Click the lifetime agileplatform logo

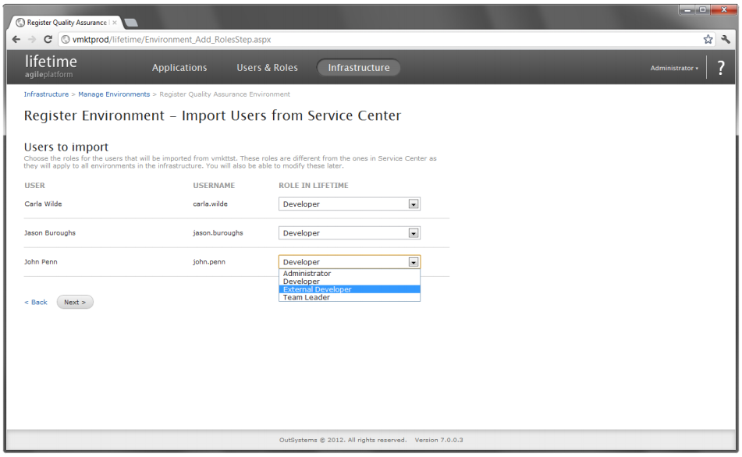(49, 66)
